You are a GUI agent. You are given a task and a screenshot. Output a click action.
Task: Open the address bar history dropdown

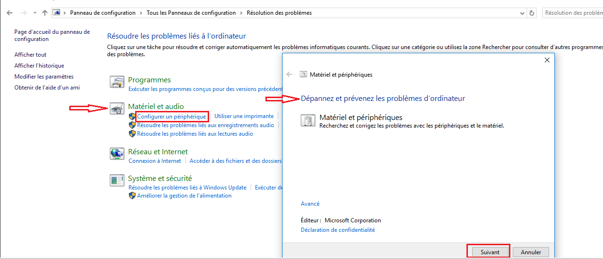point(522,13)
